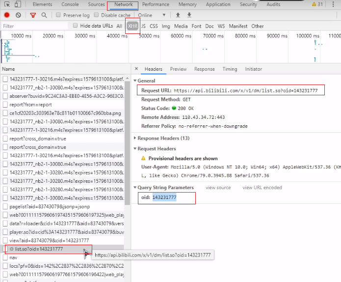
Task: Open the Online throttling dropdown
Action: (x=151, y=15)
